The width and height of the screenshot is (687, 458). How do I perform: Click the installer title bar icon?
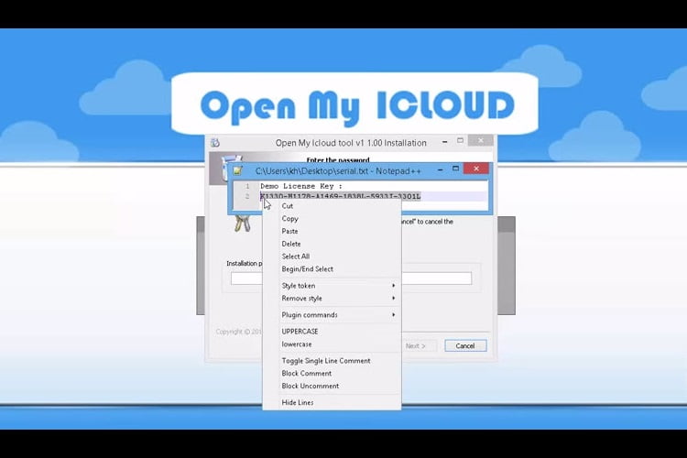(215, 143)
